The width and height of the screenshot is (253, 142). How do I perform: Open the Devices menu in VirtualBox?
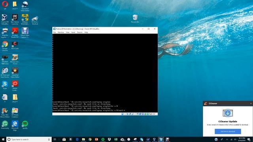pos(80,32)
